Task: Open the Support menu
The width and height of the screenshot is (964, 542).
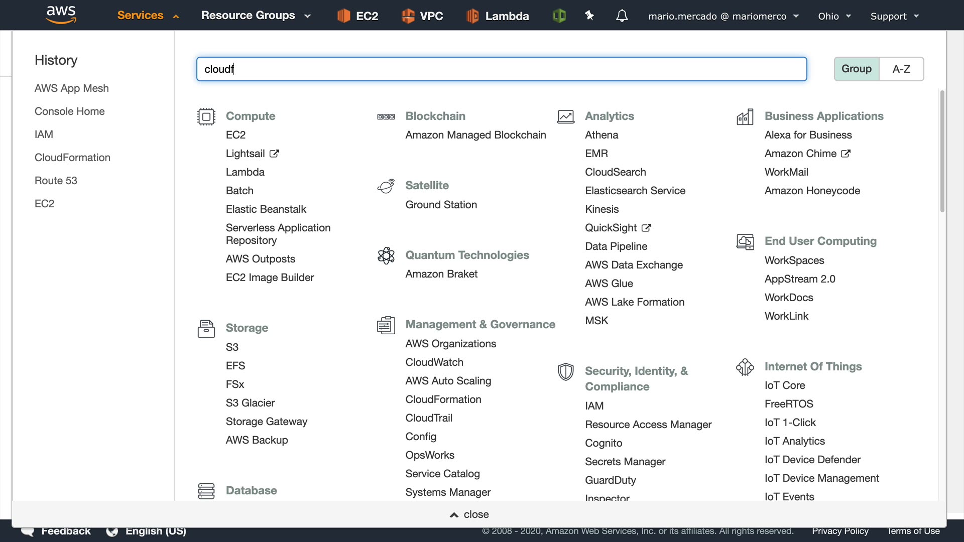Action: [x=894, y=16]
